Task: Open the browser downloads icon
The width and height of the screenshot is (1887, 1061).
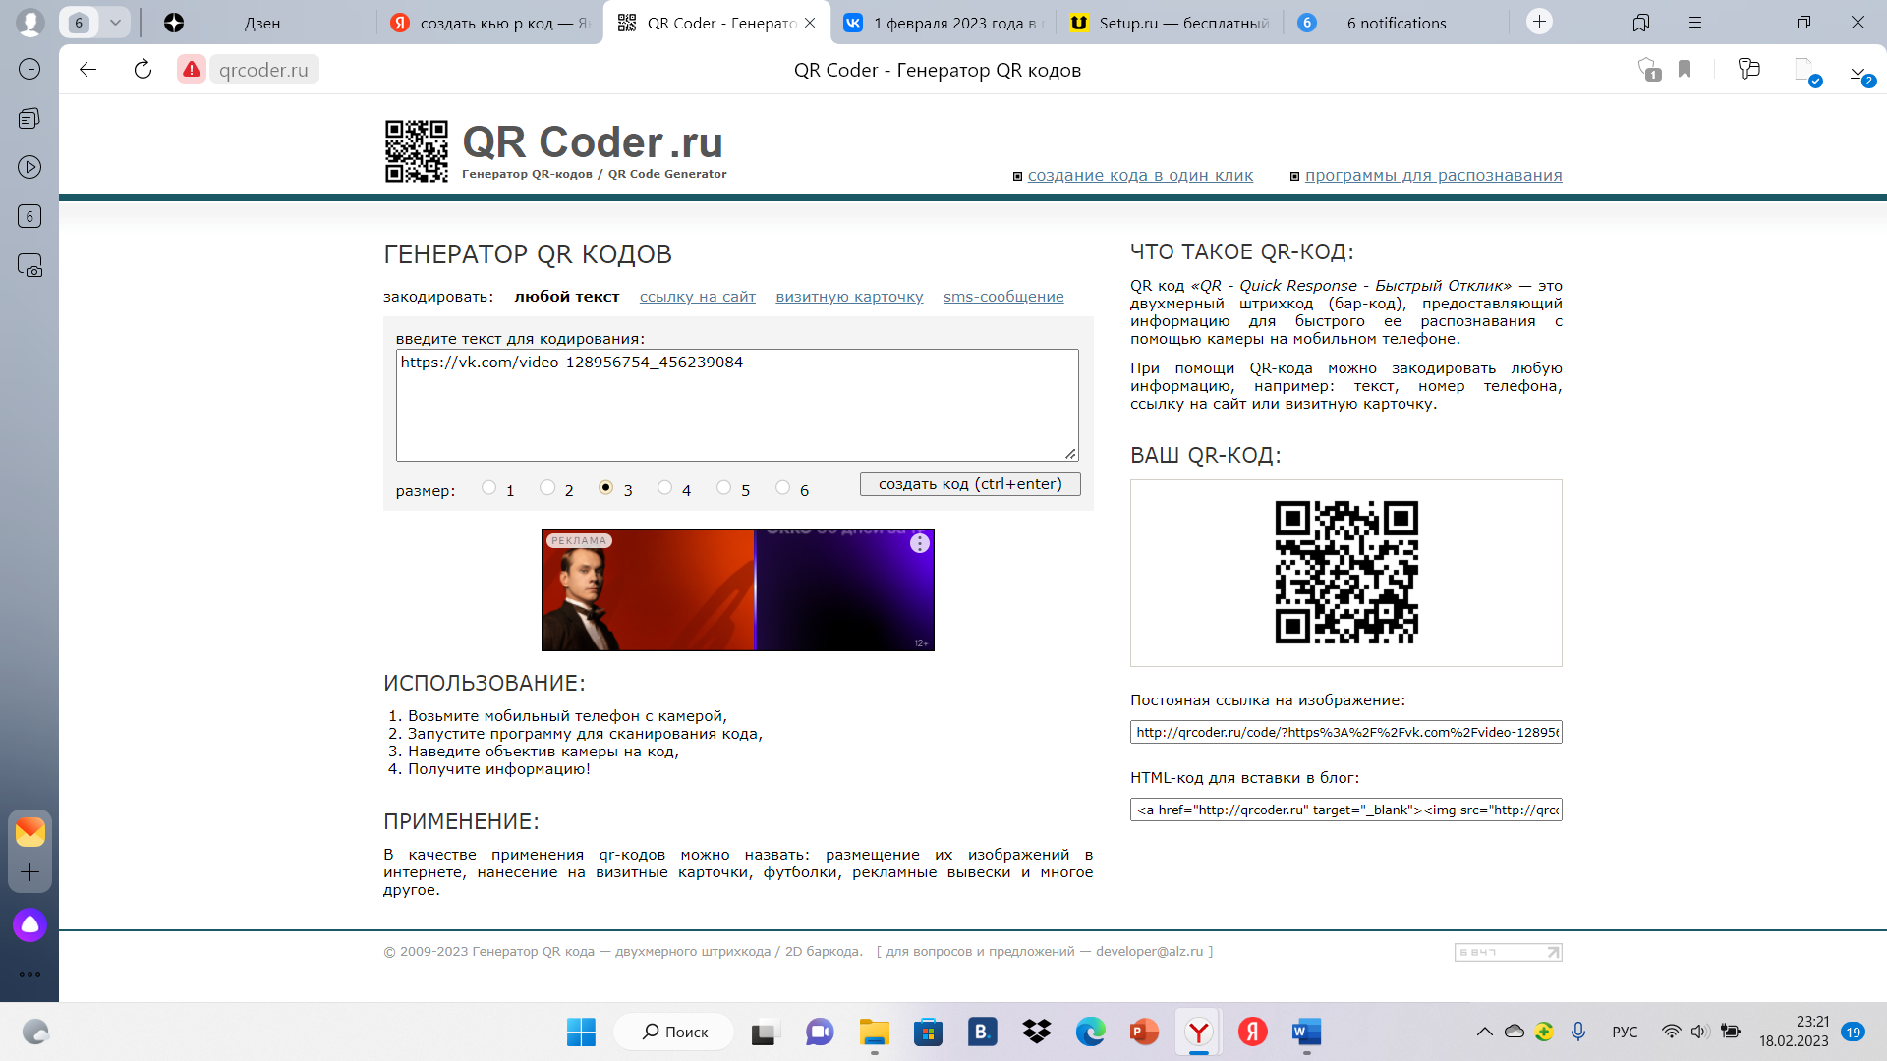Action: click(x=1858, y=70)
